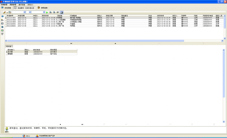Click the print icon in toolbar
The height and width of the screenshot is (138, 227).
(x=61, y=13)
